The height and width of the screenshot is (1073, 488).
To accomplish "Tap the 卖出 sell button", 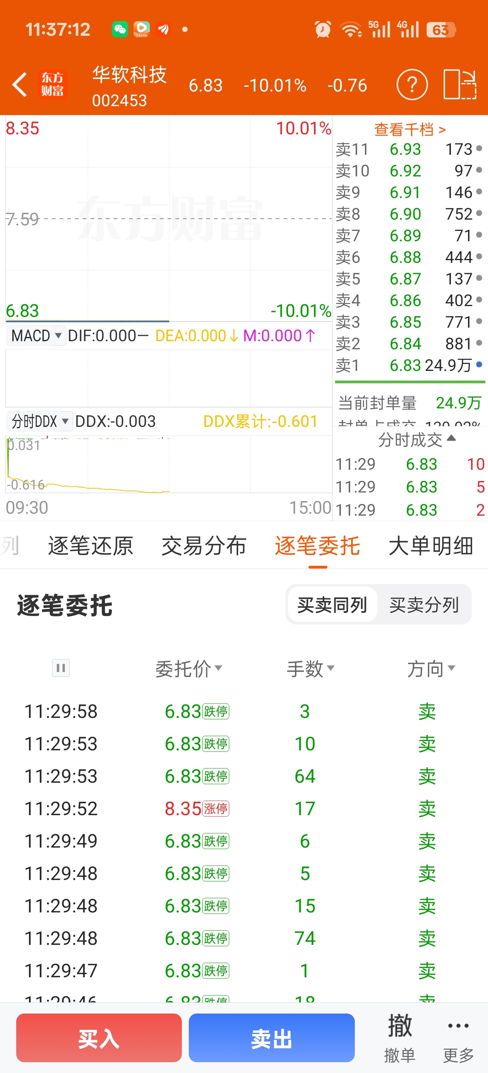I will [272, 1037].
